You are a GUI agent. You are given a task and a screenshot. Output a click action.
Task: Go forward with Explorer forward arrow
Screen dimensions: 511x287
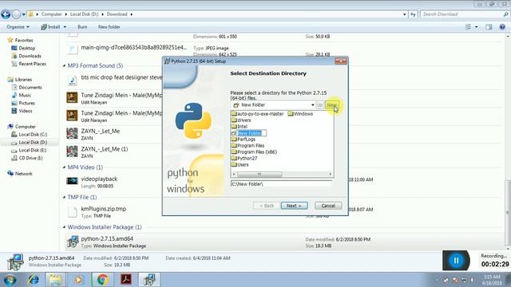16,14
